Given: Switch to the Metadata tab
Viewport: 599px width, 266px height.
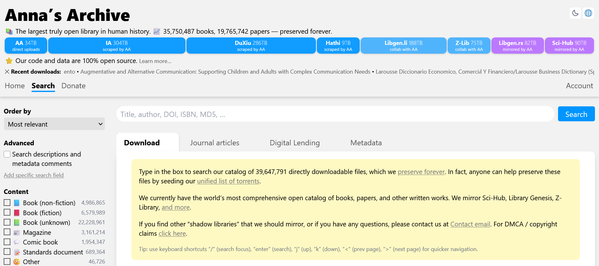Looking at the screenshot, I should (x=366, y=143).
